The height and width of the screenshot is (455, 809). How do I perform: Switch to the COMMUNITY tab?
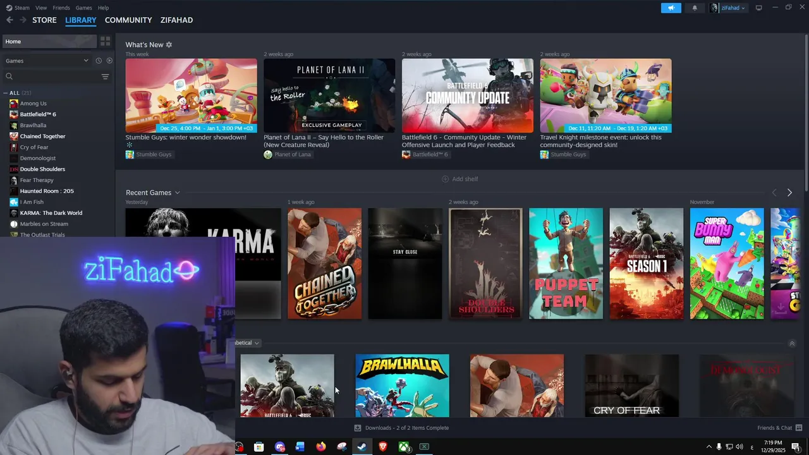tap(128, 20)
